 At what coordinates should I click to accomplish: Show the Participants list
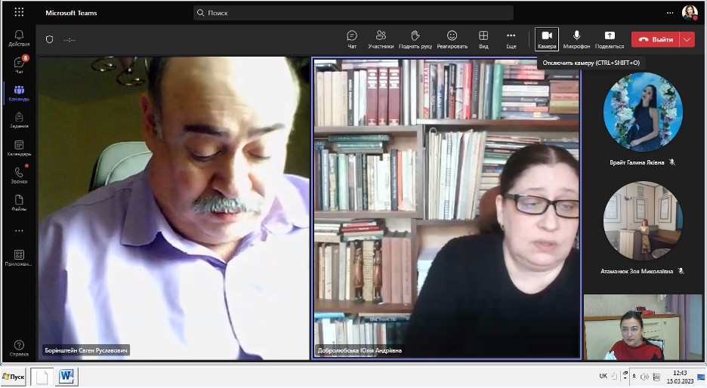(x=381, y=38)
